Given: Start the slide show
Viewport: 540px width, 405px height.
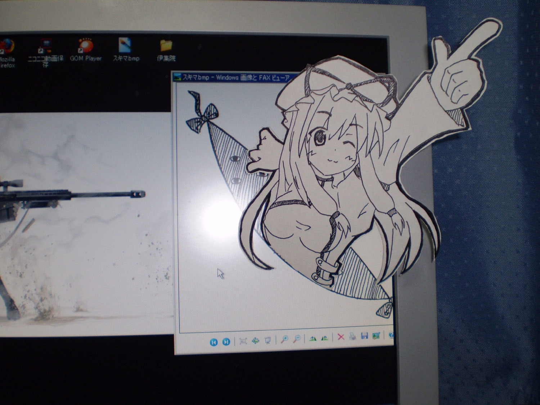Looking at the screenshot, I should pos(267,340).
